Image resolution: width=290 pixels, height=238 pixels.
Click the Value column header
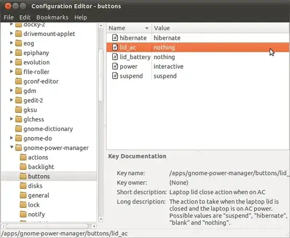click(x=221, y=28)
